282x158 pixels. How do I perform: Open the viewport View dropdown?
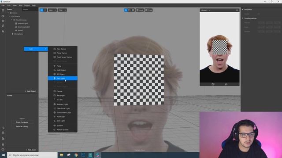coord(52,10)
